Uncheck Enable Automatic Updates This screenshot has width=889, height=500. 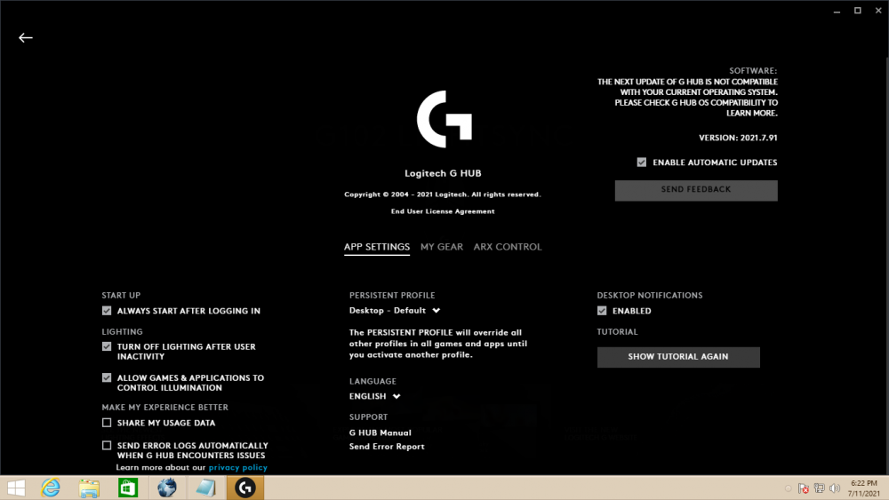point(642,163)
